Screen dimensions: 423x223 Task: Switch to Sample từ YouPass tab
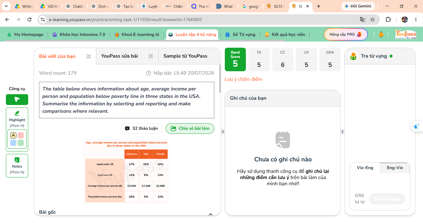pos(185,56)
